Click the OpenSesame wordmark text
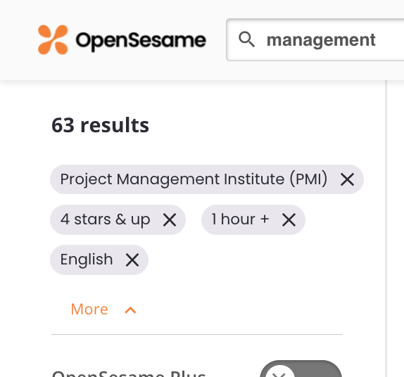The image size is (404, 377). (141, 41)
